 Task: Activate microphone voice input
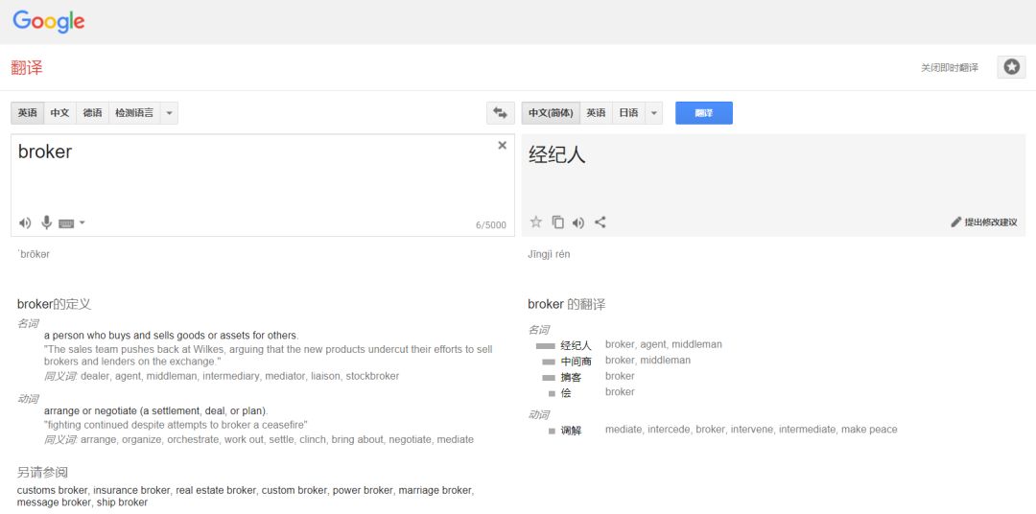(46, 222)
